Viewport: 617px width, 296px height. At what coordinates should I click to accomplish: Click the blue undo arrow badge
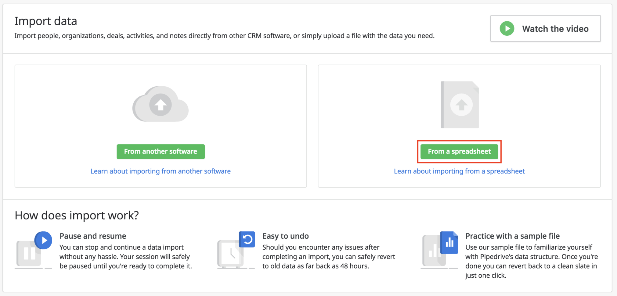click(x=247, y=240)
